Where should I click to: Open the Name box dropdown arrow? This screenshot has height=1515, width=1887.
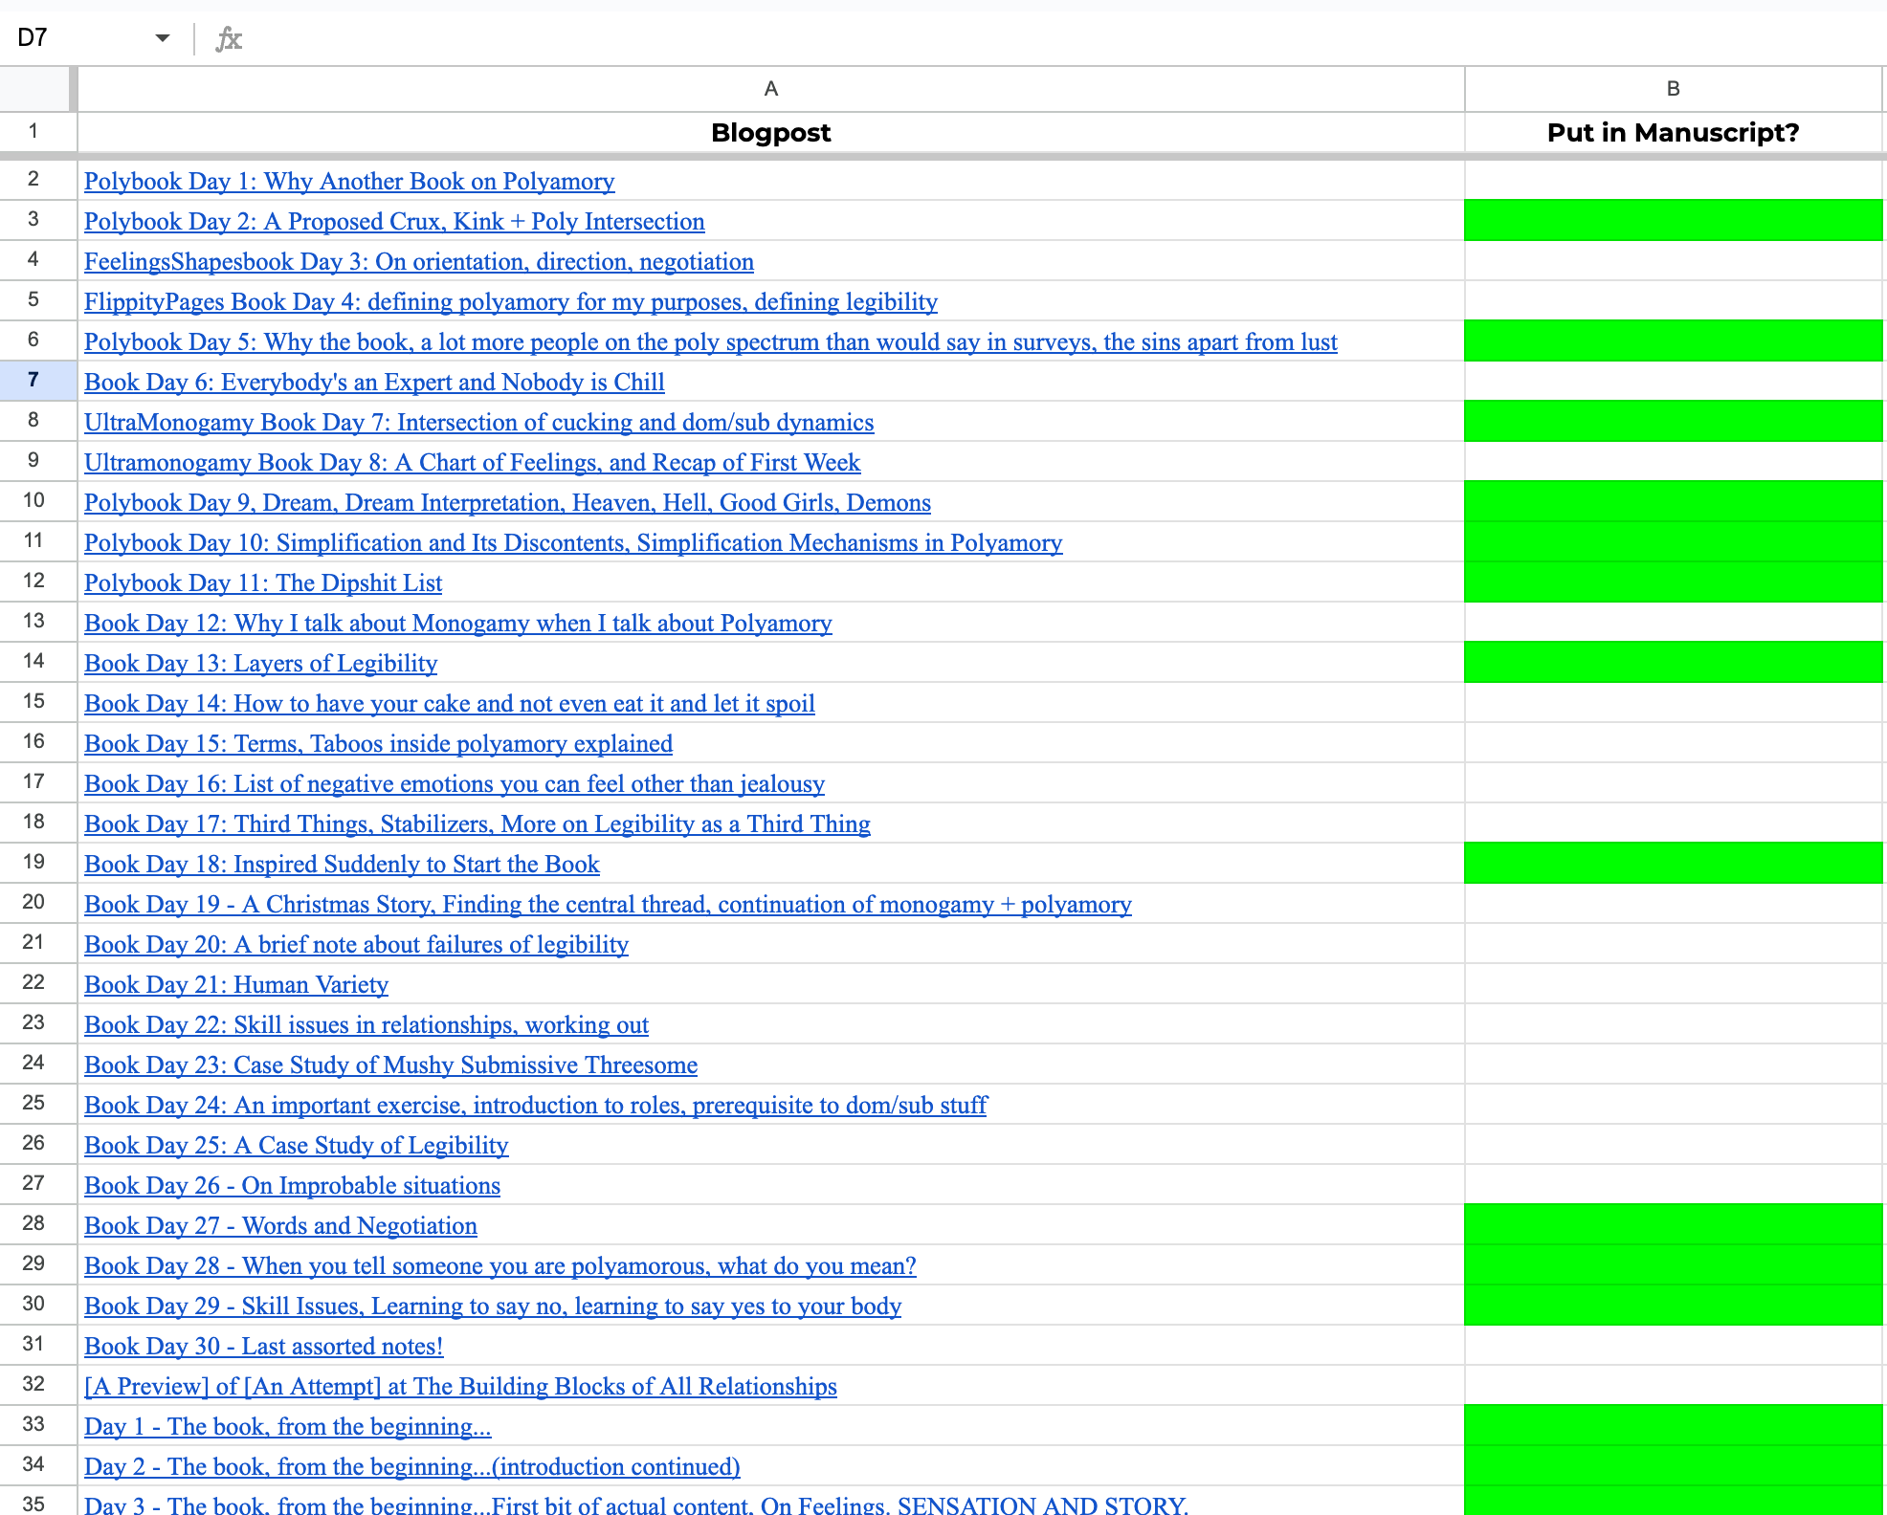pos(162,38)
